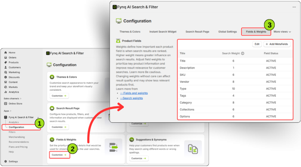Click the Fynq logo in back window header
The image size is (301, 167).
click(48, 53)
